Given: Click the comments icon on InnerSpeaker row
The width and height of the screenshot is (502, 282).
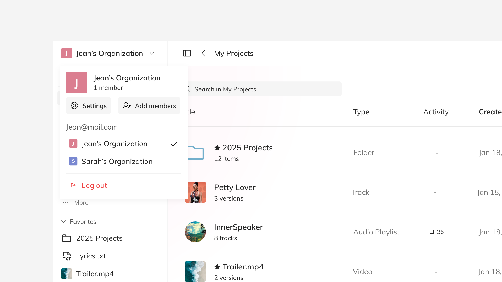Looking at the screenshot, I should [431, 232].
